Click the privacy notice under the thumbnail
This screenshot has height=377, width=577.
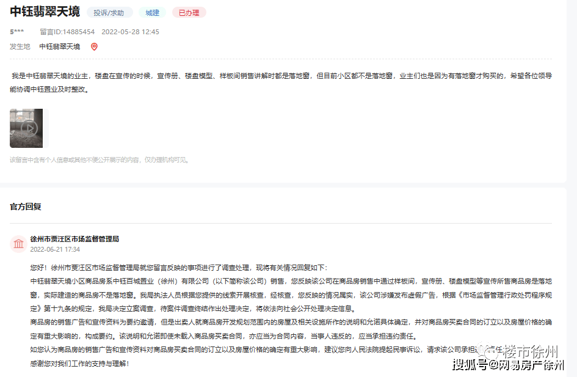100,160
